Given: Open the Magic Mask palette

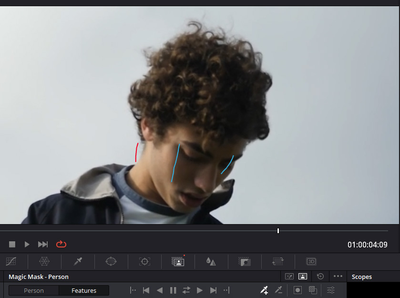Looking at the screenshot, I should (x=178, y=261).
